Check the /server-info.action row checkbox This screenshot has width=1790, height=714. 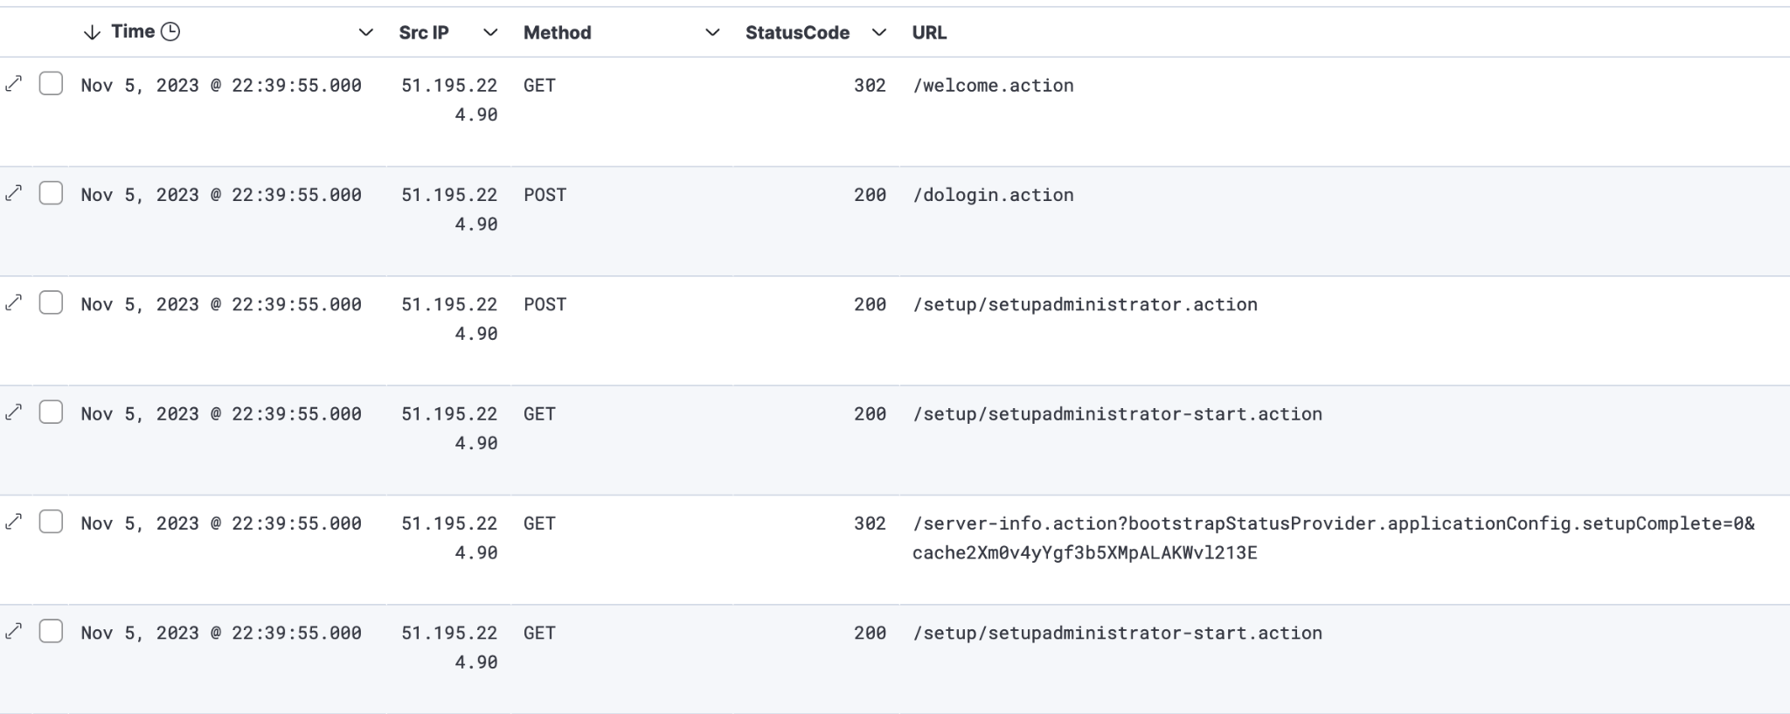tap(51, 522)
